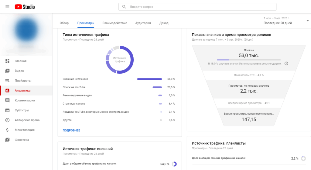
Task: Click the Поиск на YouTube percentage bar
Action: click(x=157, y=87)
